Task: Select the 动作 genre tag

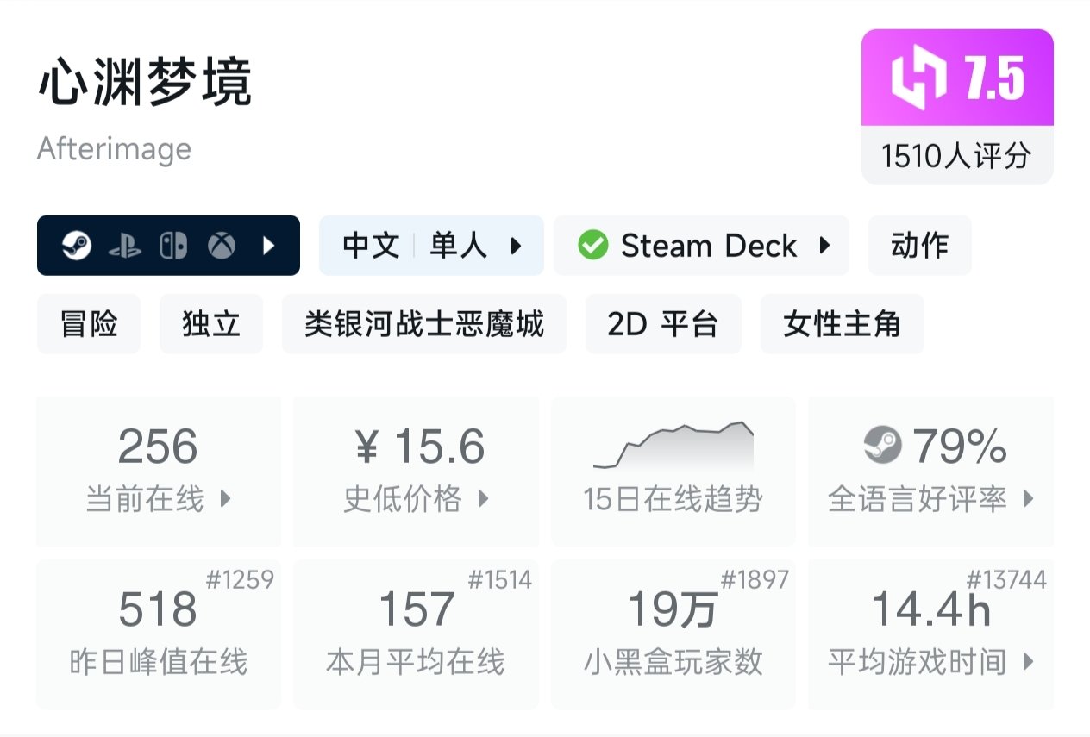Action: click(x=919, y=247)
